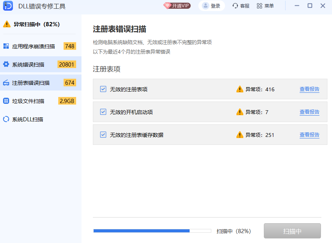Switch to 注册表错误扫描 tab
Viewport: 332px width, 243px height.
[30, 83]
